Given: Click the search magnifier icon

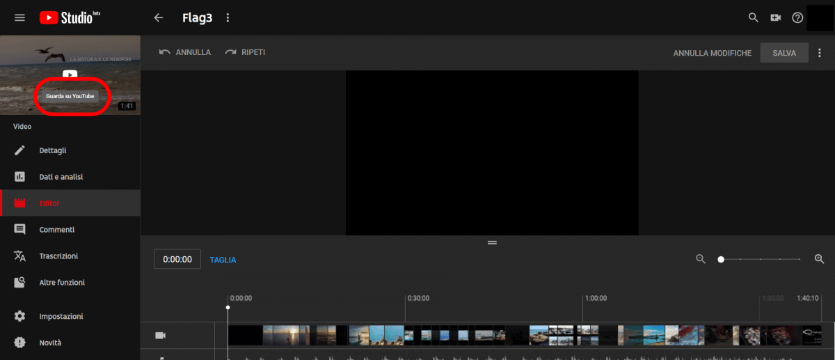Looking at the screenshot, I should point(753,17).
